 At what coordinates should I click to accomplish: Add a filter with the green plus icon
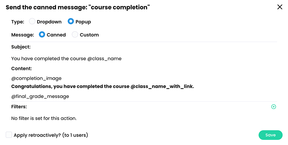274,107
